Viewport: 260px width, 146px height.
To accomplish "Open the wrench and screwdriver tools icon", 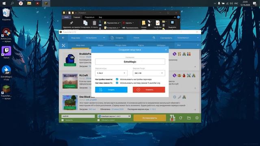I will click(63, 45).
